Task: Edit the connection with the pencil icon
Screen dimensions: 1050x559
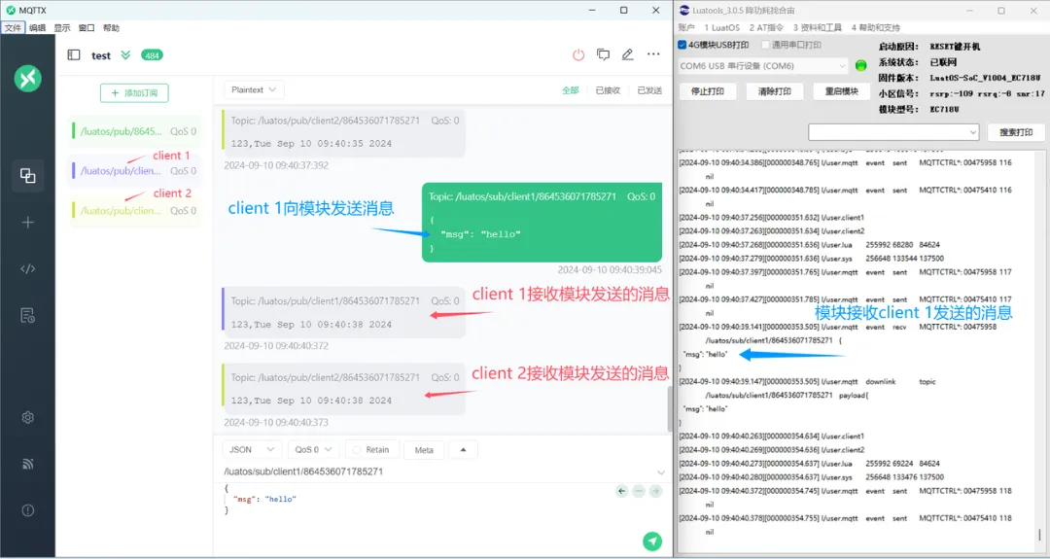Action: click(x=627, y=54)
